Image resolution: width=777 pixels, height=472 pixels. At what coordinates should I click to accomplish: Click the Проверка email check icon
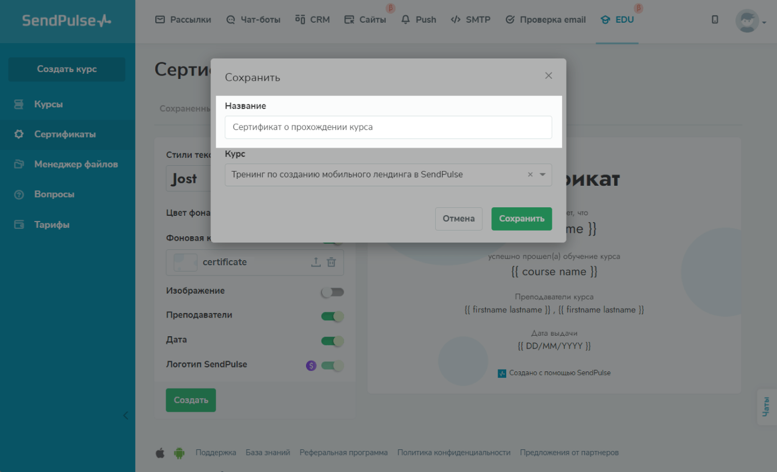[510, 19]
